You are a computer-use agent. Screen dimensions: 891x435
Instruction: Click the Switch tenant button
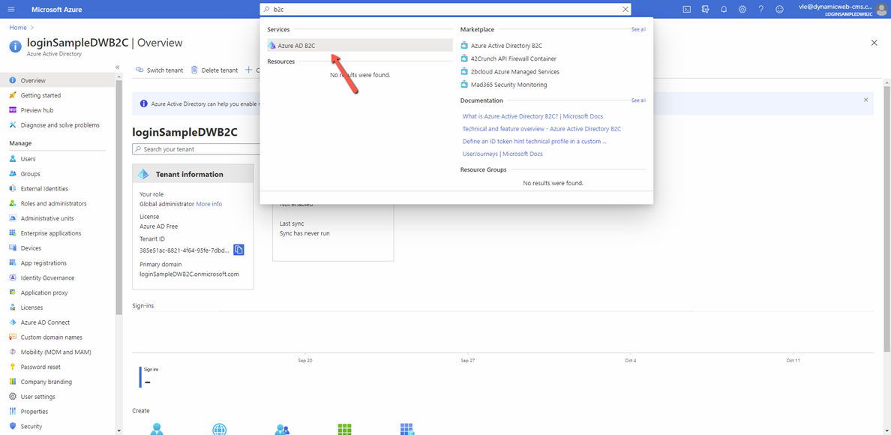(x=160, y=70)
